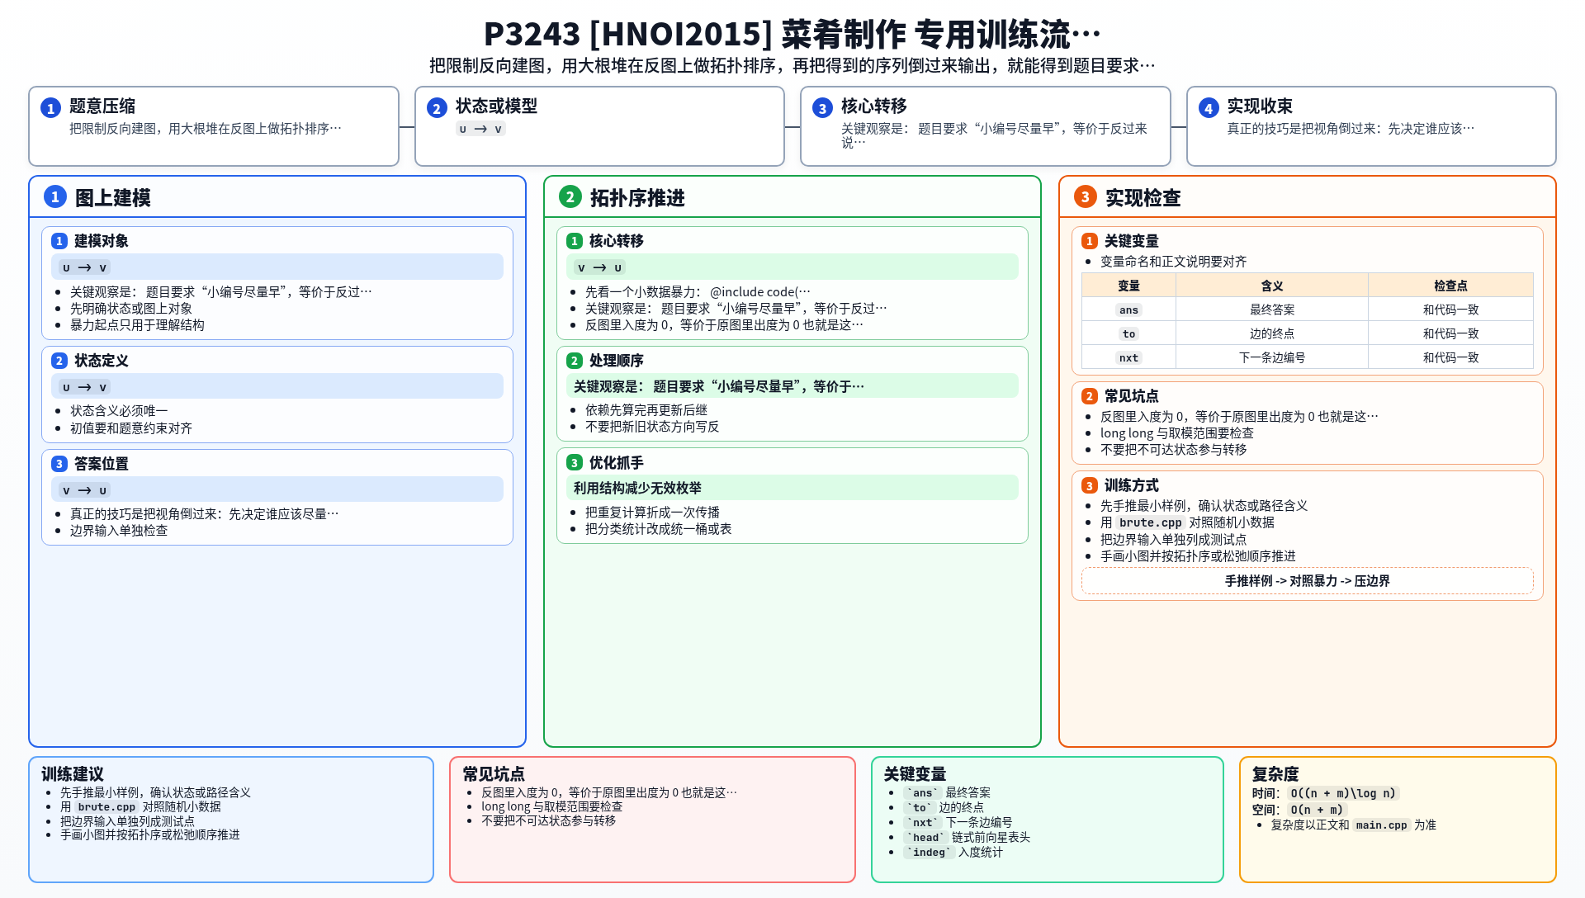Click the v → u chip under 答案位置
The width and height of the screenshot is (1585, 898).
point(84,490)
